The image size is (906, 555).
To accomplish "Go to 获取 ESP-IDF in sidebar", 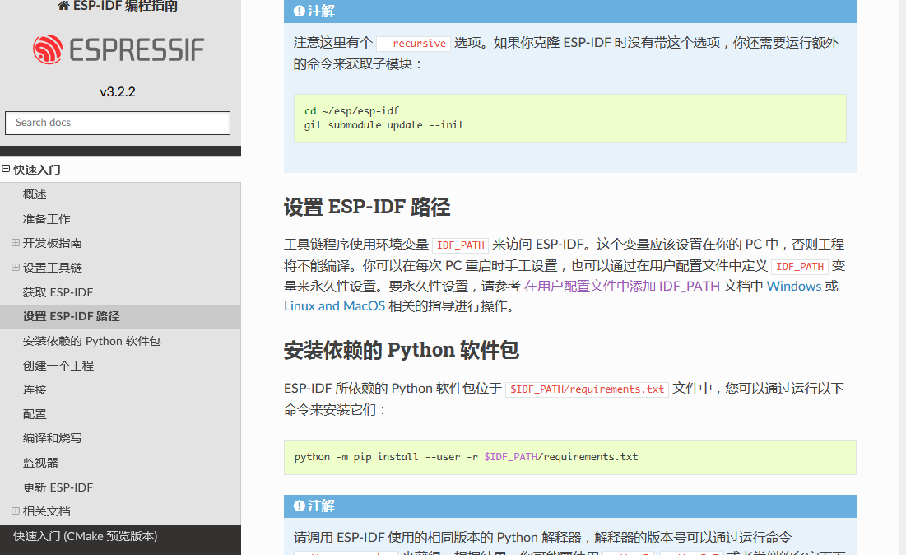I will (x=58, y=292).
